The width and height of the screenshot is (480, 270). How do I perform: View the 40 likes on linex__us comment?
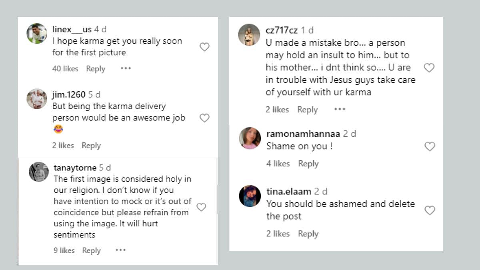65,69
